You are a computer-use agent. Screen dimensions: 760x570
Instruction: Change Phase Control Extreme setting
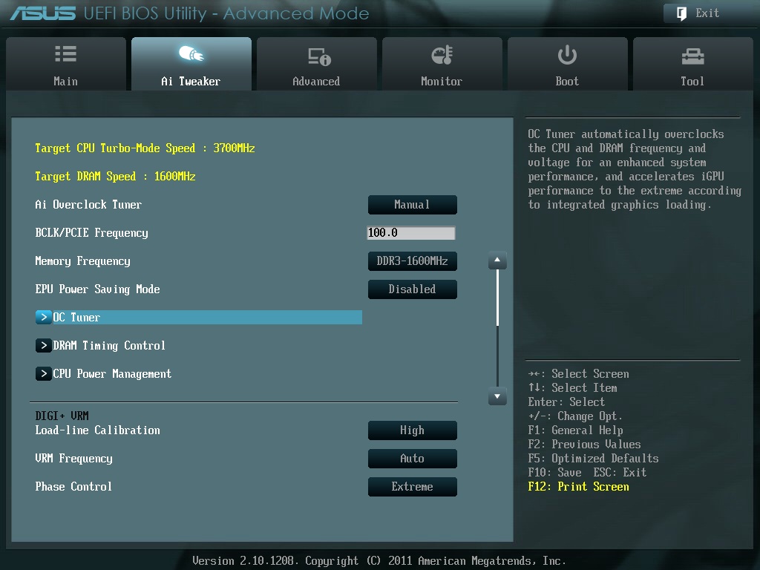(x=412, y=487)
